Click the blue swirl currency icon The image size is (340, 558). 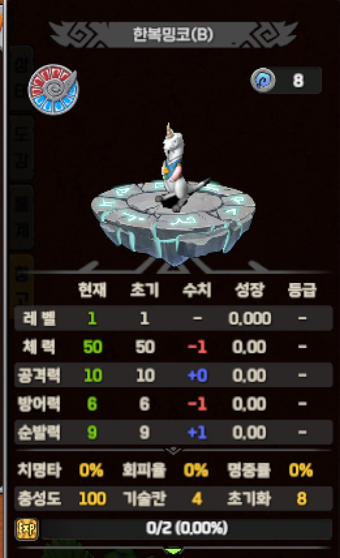(263, 80)
